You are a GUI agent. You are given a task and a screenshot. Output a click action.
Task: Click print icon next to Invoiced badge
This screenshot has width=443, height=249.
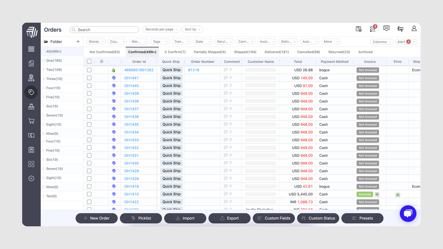pyautogui.click(x=377, y=194)
